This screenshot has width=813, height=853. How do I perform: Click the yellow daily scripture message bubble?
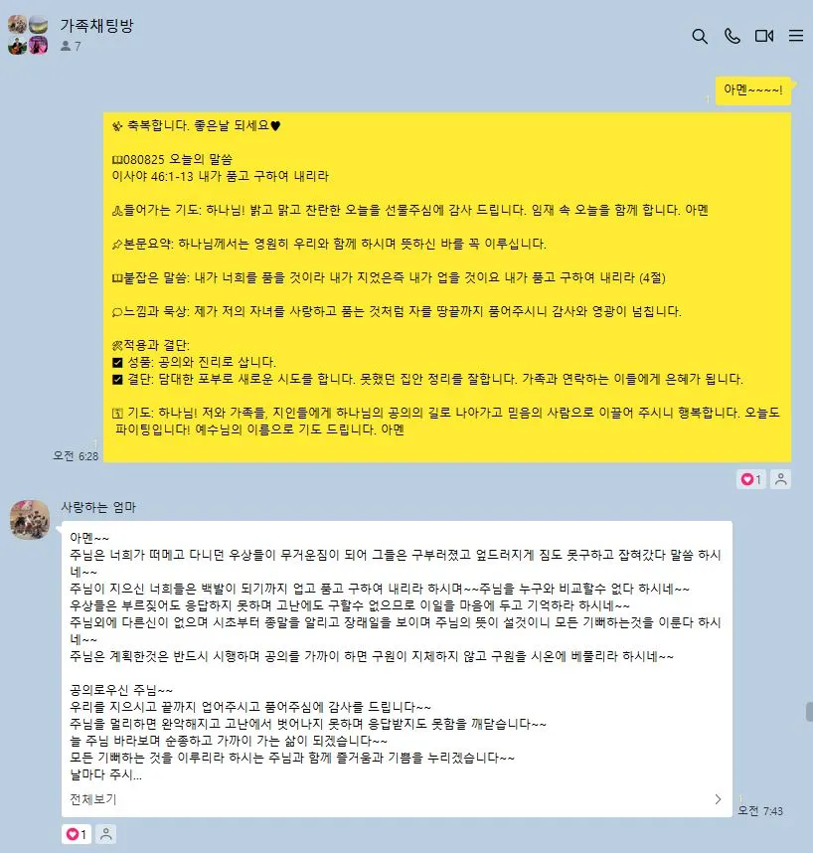coord(447,287)
